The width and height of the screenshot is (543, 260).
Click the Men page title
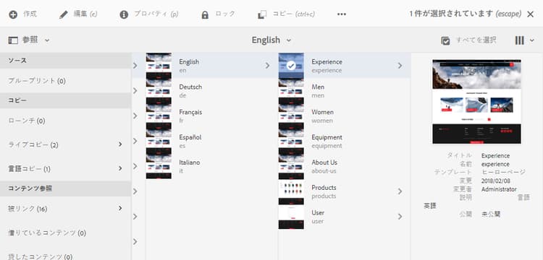[318, 87]
